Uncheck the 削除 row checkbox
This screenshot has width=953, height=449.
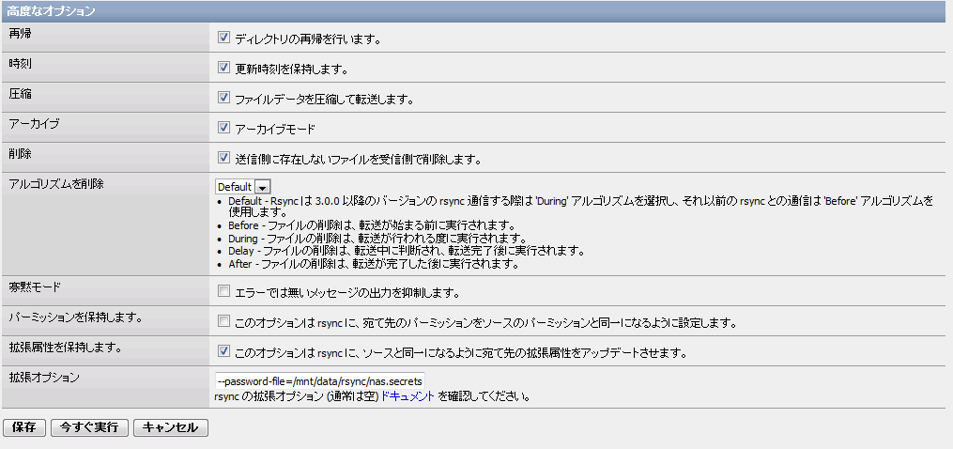[x=223, y=158]
